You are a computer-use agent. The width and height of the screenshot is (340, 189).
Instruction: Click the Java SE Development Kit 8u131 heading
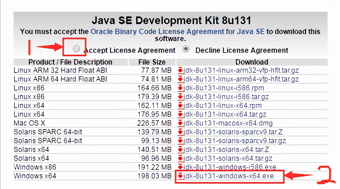[171, 21]
